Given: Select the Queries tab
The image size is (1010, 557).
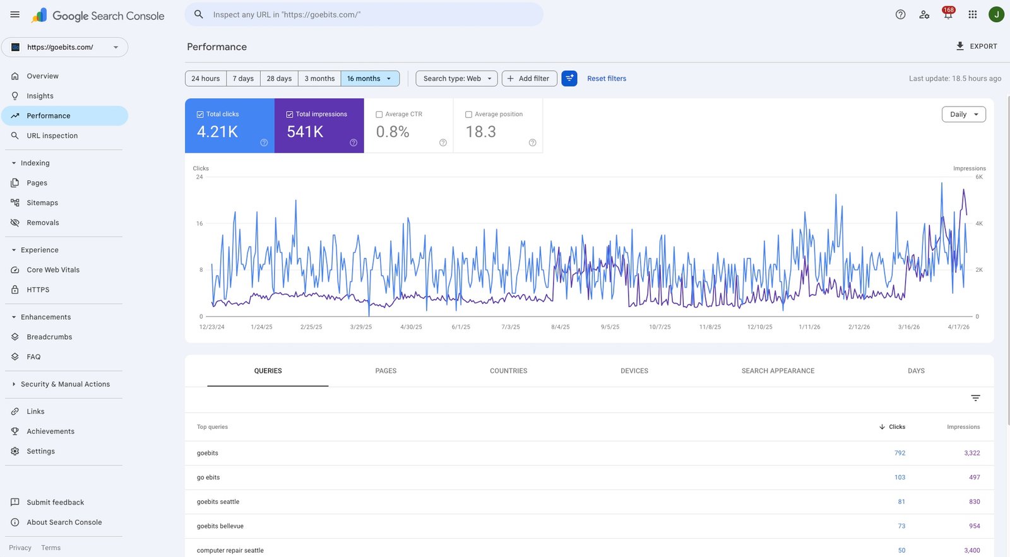Looking at the screenshot, I should click(268, 372).
